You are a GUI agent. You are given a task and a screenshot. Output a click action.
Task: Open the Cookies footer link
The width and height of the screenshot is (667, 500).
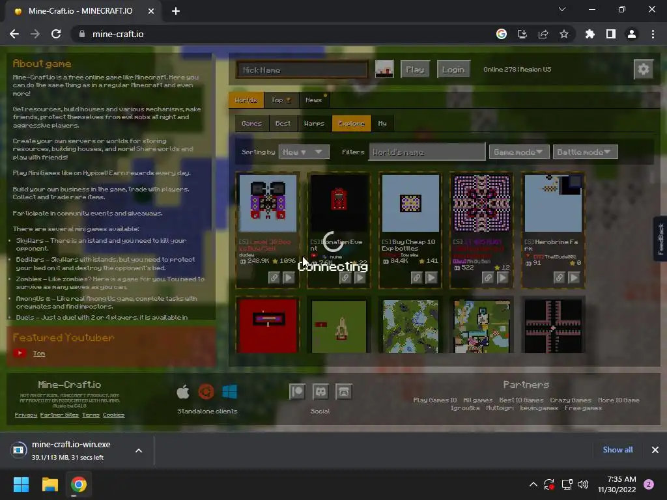click(113, 415)
